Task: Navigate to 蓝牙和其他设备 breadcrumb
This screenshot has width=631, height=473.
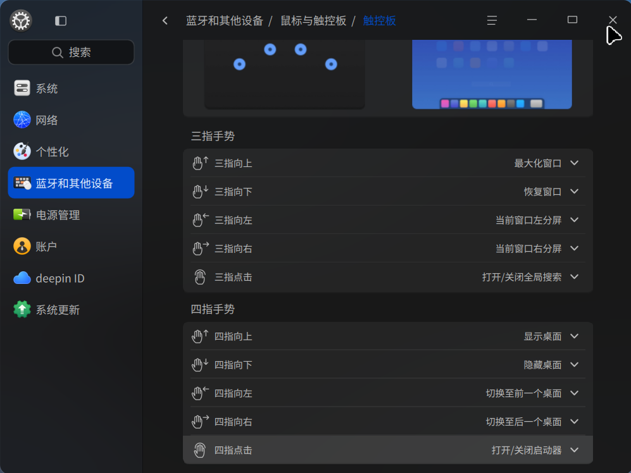Action: (225, 20)
